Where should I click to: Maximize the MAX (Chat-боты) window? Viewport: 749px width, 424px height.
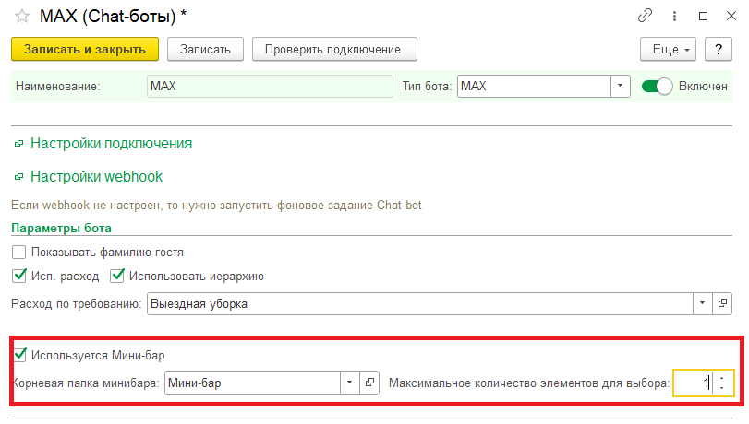703,17
